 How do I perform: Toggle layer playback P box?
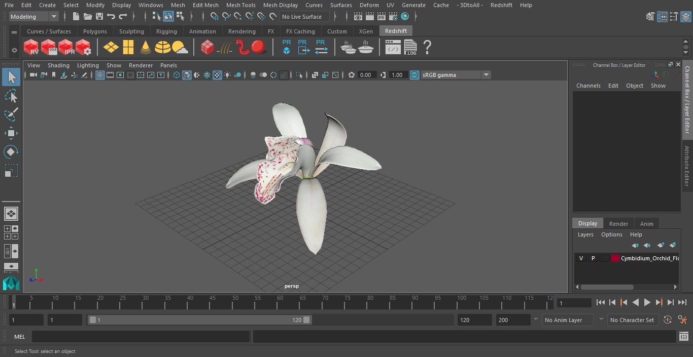pos(593,258)
